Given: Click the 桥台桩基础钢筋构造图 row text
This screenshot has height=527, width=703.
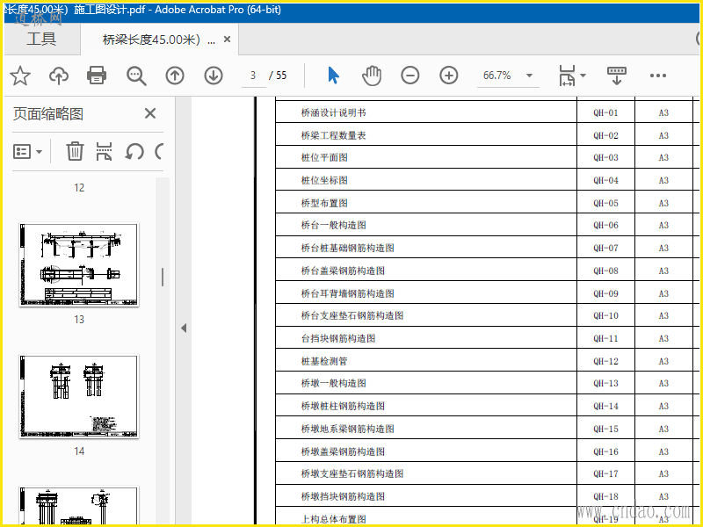Looking at the screenshot, I should coord(347,248).
